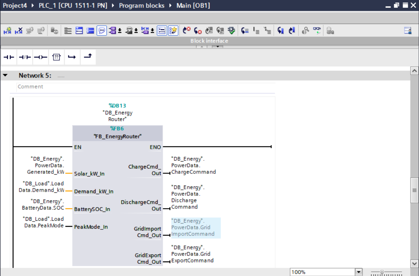The width and height of the screenshot is (419, 276).
Task: Click the Insert network toolbar icon
Action: tap(7, 31)
